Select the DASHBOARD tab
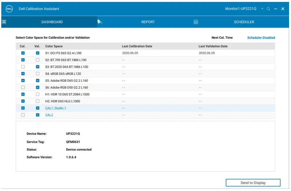Viewport: 291px width, 191px height. pos(52,22)
